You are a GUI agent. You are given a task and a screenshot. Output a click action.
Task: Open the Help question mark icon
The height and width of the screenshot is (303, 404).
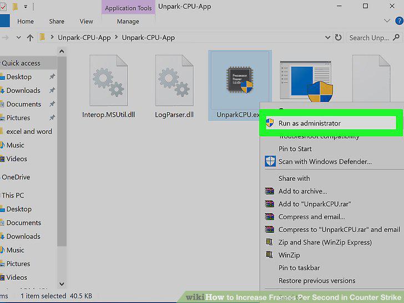click(x=399, y=21)
